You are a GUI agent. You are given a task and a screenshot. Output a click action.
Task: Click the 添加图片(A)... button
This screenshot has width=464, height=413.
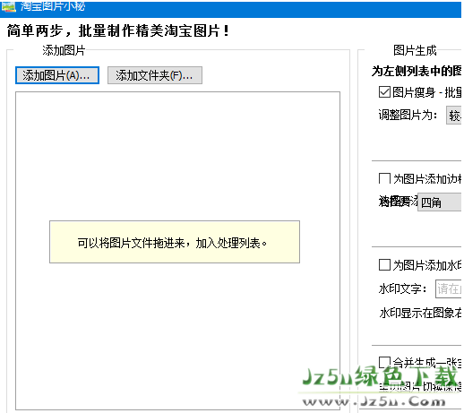tap(57, 75)
